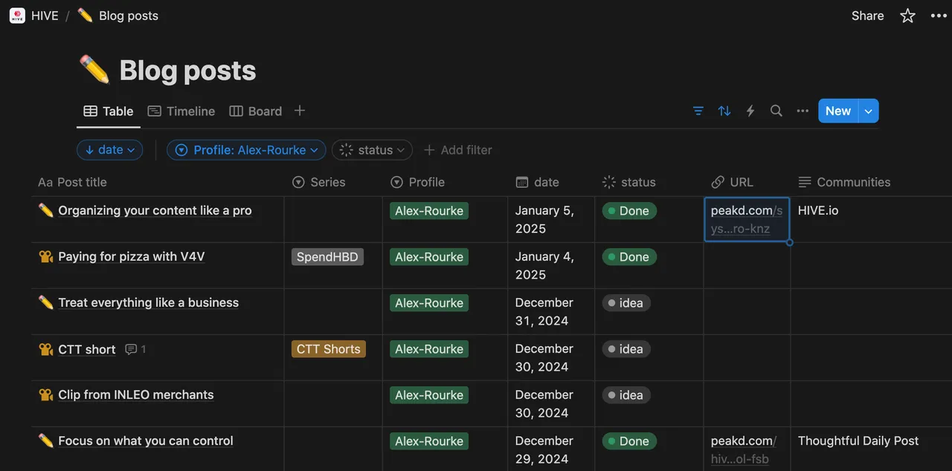
Task: Click empty URL cell in Paying for pizza row
Action: (747, 266)
